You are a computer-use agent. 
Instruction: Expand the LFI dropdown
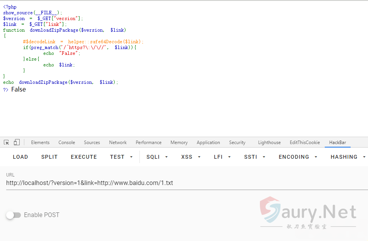pos(222,157)
